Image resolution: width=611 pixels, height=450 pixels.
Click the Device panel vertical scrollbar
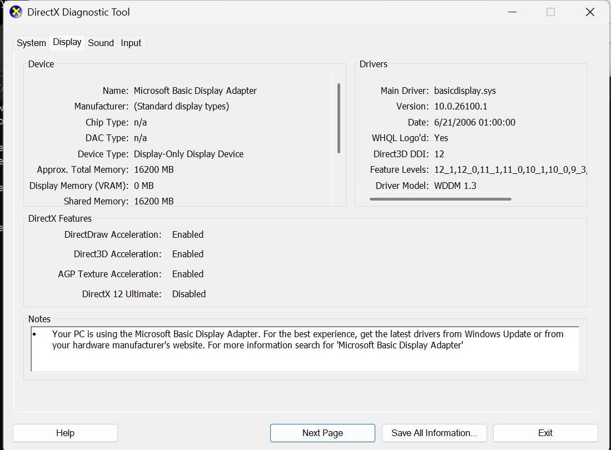click(x=339, y=118)
